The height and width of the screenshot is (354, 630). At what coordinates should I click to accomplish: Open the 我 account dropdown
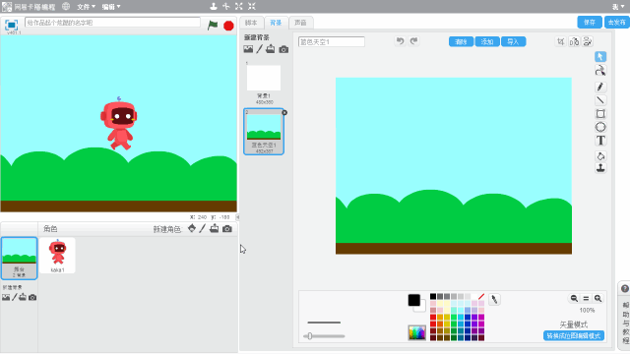618,7
